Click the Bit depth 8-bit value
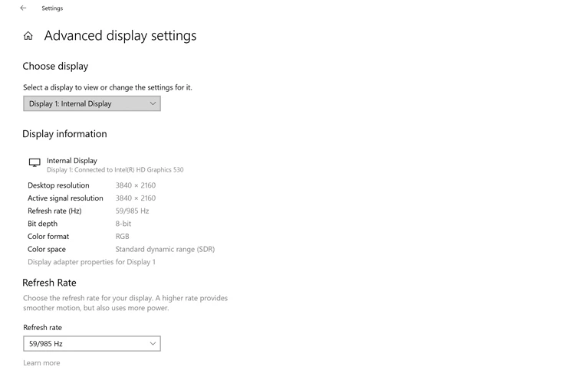The height and width of the screenshot is (383, 575). click(x=123, y=224)
